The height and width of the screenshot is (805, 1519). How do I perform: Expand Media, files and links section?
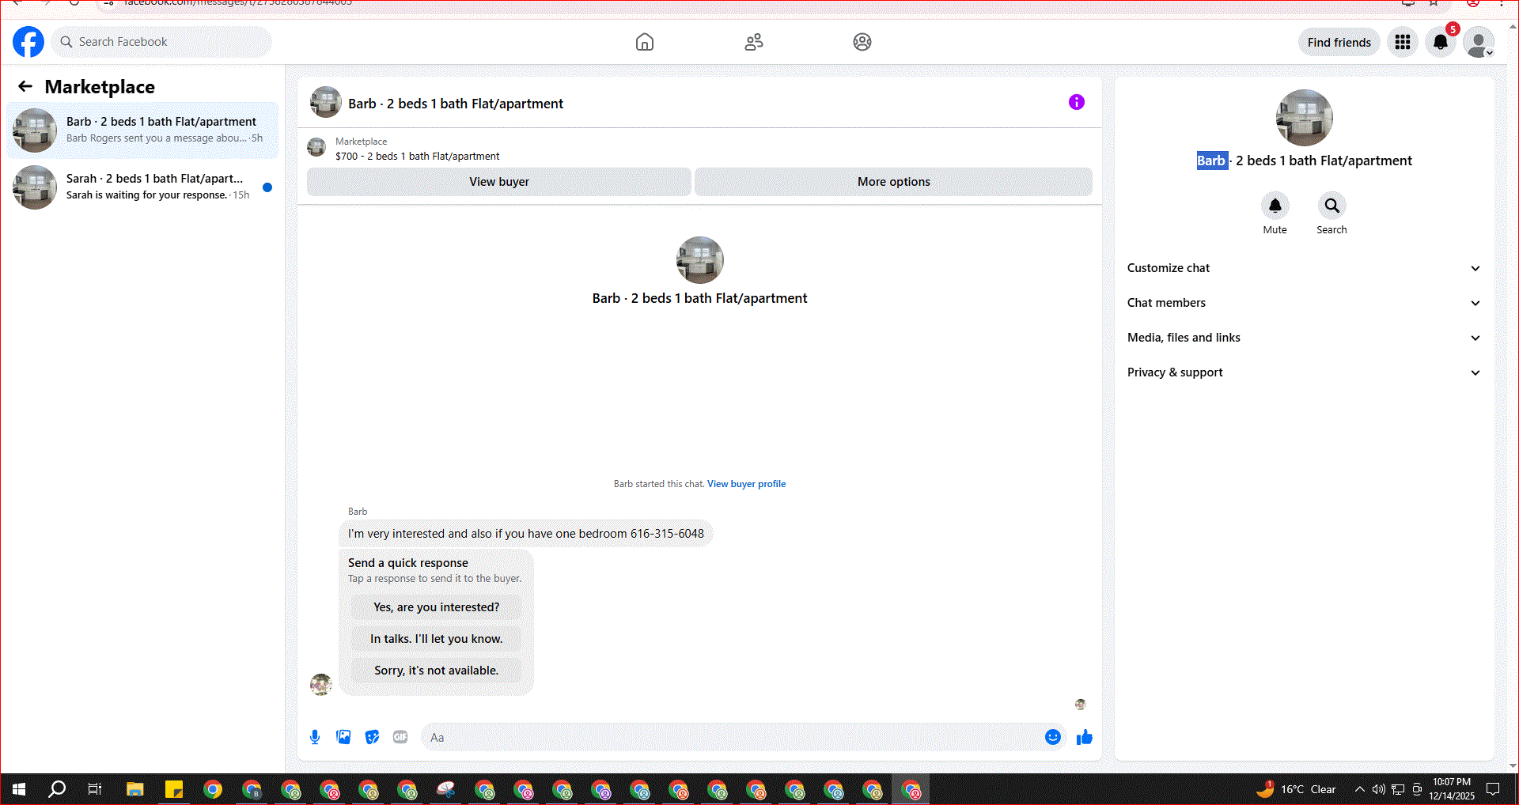coord(1304,338)
